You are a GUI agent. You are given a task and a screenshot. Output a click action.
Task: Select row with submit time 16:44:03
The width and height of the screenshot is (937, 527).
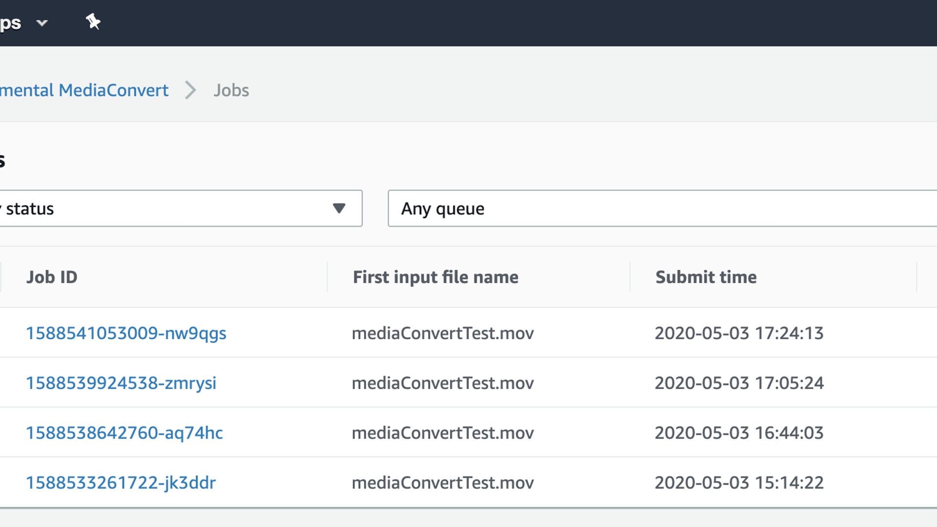(739, 433)
